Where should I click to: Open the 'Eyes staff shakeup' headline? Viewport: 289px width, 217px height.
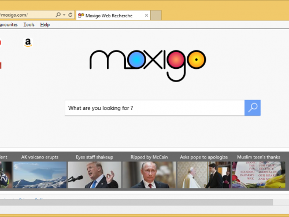click(94, 157)
